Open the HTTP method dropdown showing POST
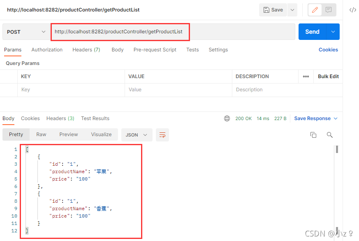 coord(25,31)
